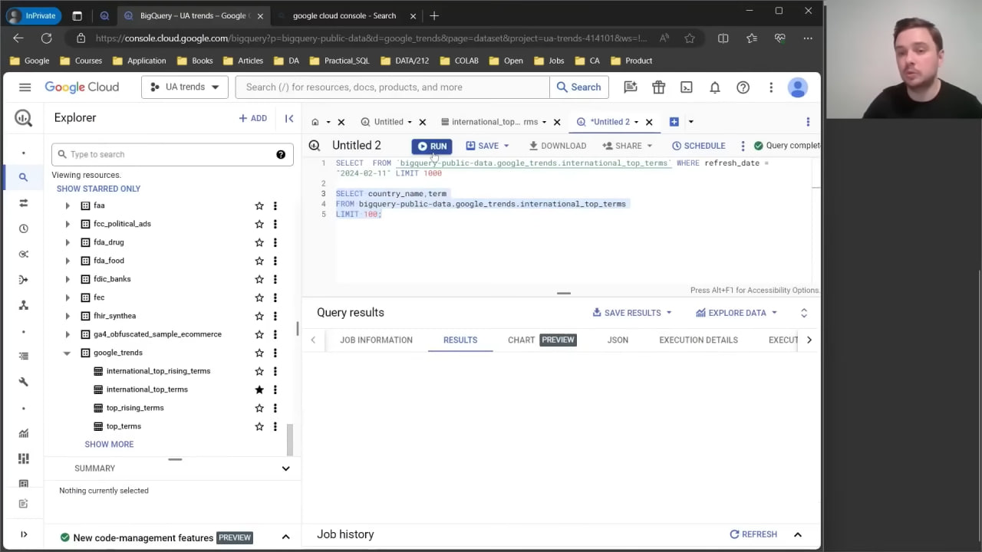982x552 pixels.
Task: Run the query with RUN button
Action: coord(432,146)
